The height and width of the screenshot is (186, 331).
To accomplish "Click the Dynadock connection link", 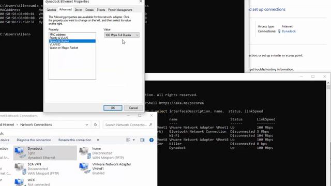I will [x=289, y=31].
